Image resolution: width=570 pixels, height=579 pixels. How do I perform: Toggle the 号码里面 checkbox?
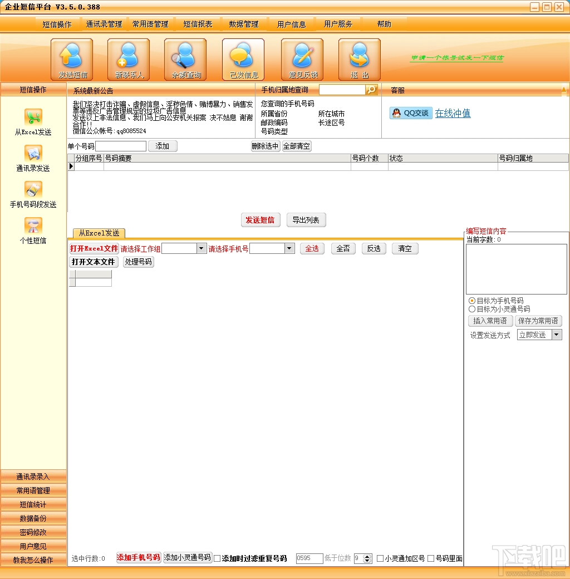[431, 558]
